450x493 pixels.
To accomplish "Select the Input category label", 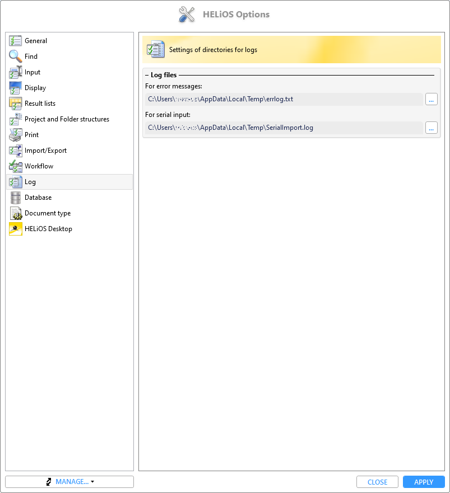I will coord(33,72).
